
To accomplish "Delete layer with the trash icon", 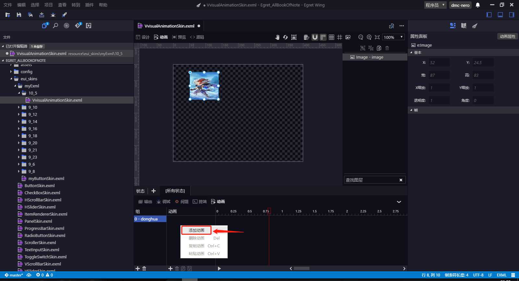I will [387, 48].
